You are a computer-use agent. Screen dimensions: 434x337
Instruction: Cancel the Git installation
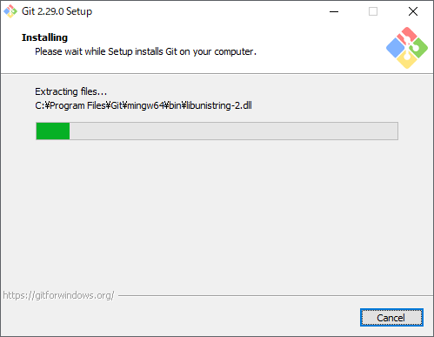tap(391, 318)
